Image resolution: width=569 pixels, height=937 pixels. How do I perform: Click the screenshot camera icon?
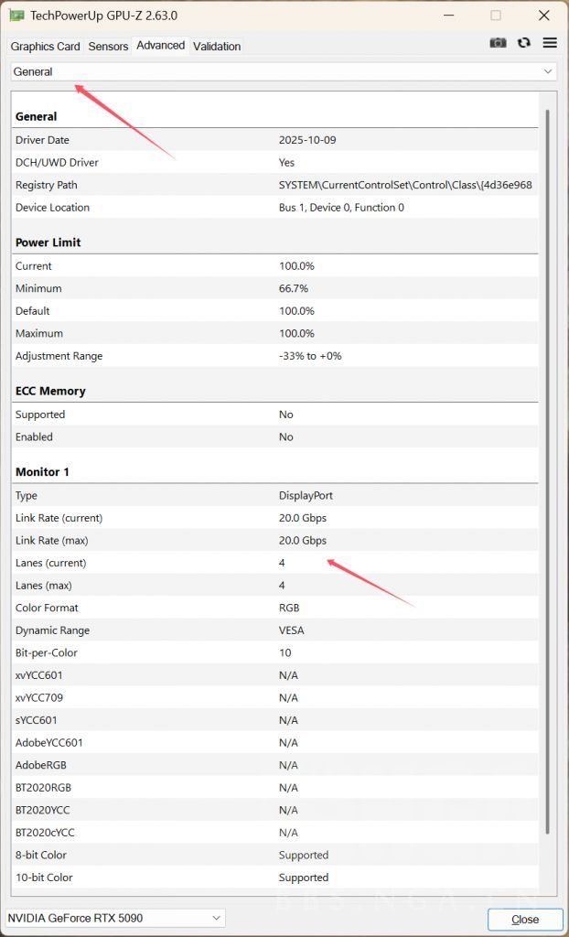[498, 43]
